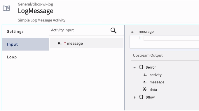
Task: Expand the $flow tree node
Action: pyautogui.click(x=135, y=97)
